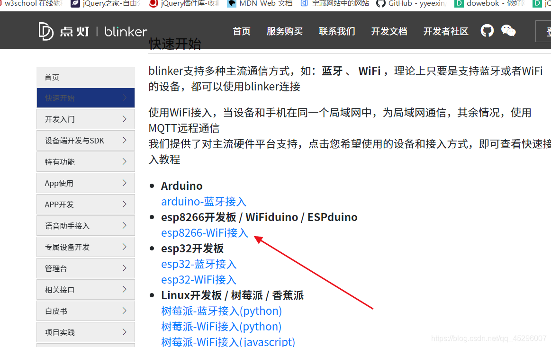Open the esp8266-WiFi接入 link

205,233
